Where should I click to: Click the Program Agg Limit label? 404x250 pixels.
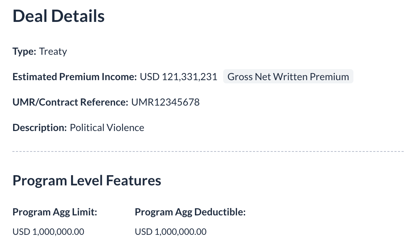pos(55,212)
